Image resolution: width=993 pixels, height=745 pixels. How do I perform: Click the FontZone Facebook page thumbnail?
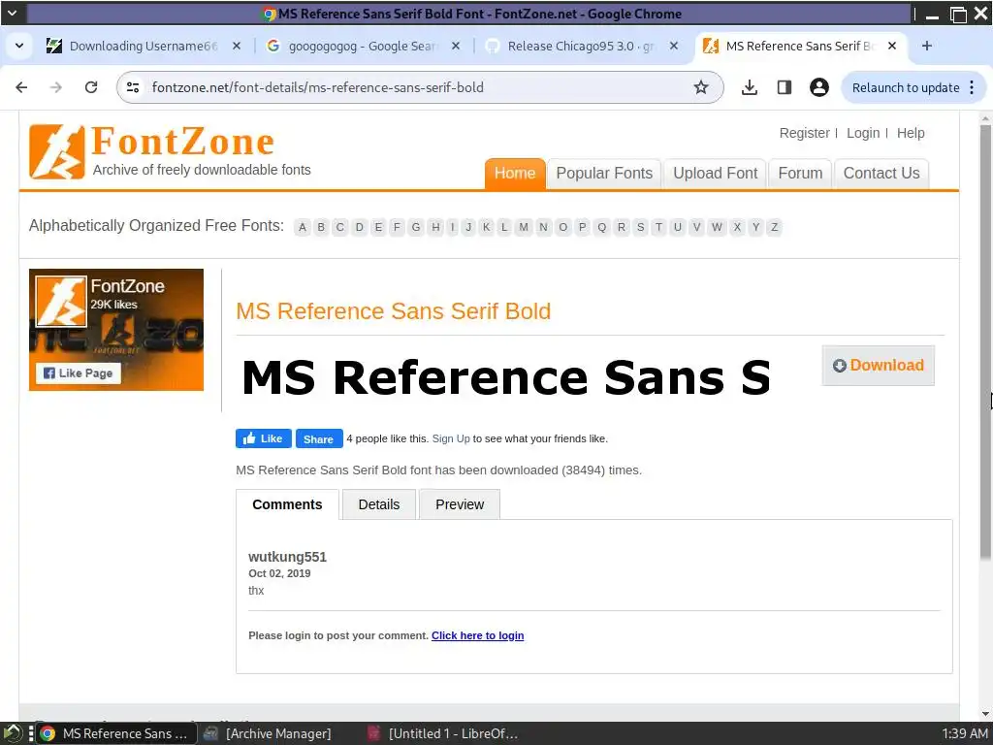point(61,302)
